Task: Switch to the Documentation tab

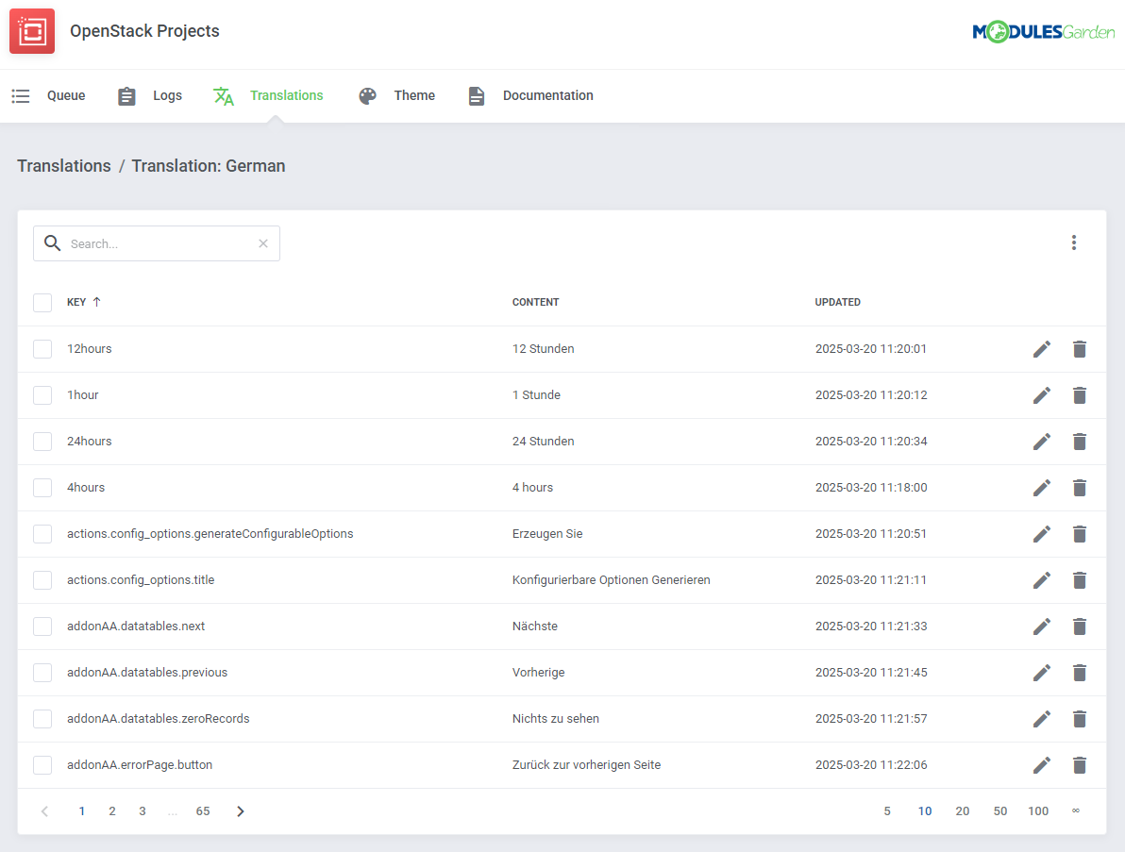Action: pos(548,95)
